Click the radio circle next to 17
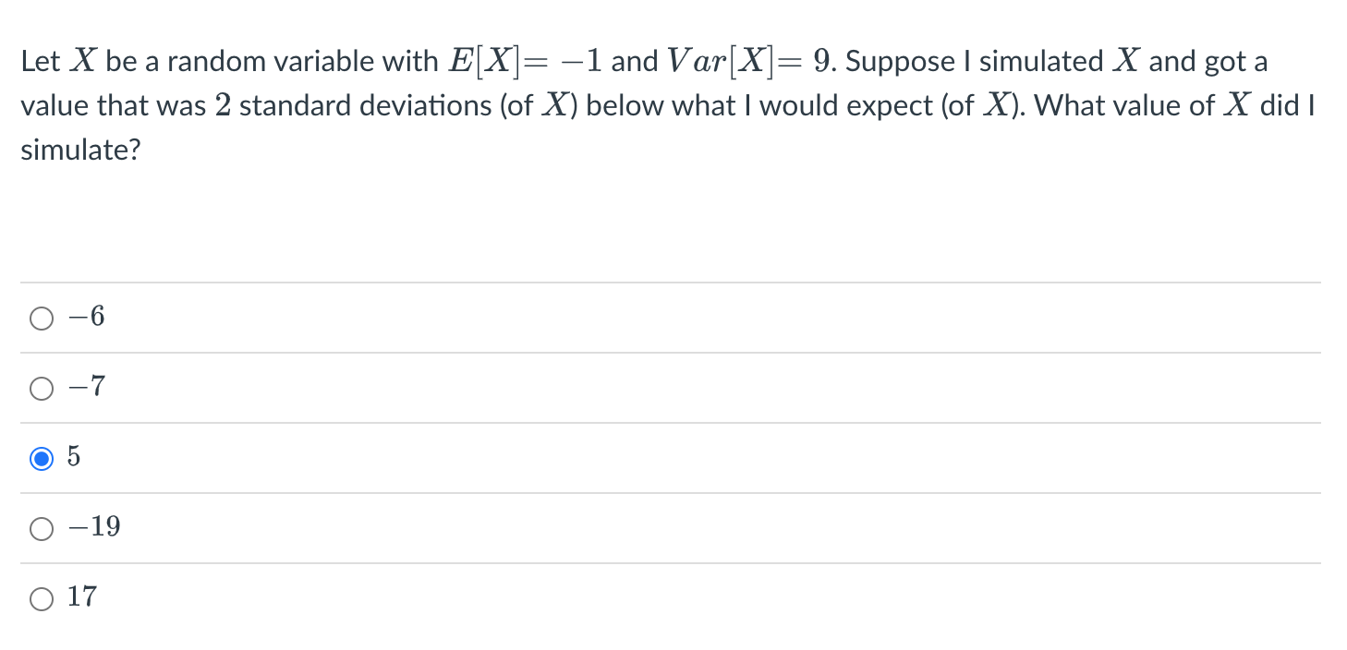 click(41, 597)
